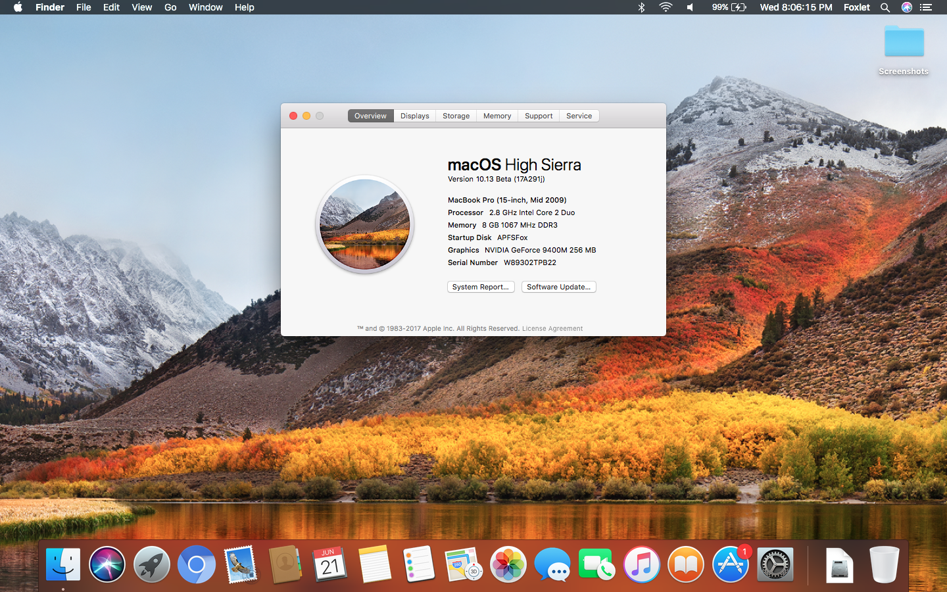Click the System Report button

(481, 287)
